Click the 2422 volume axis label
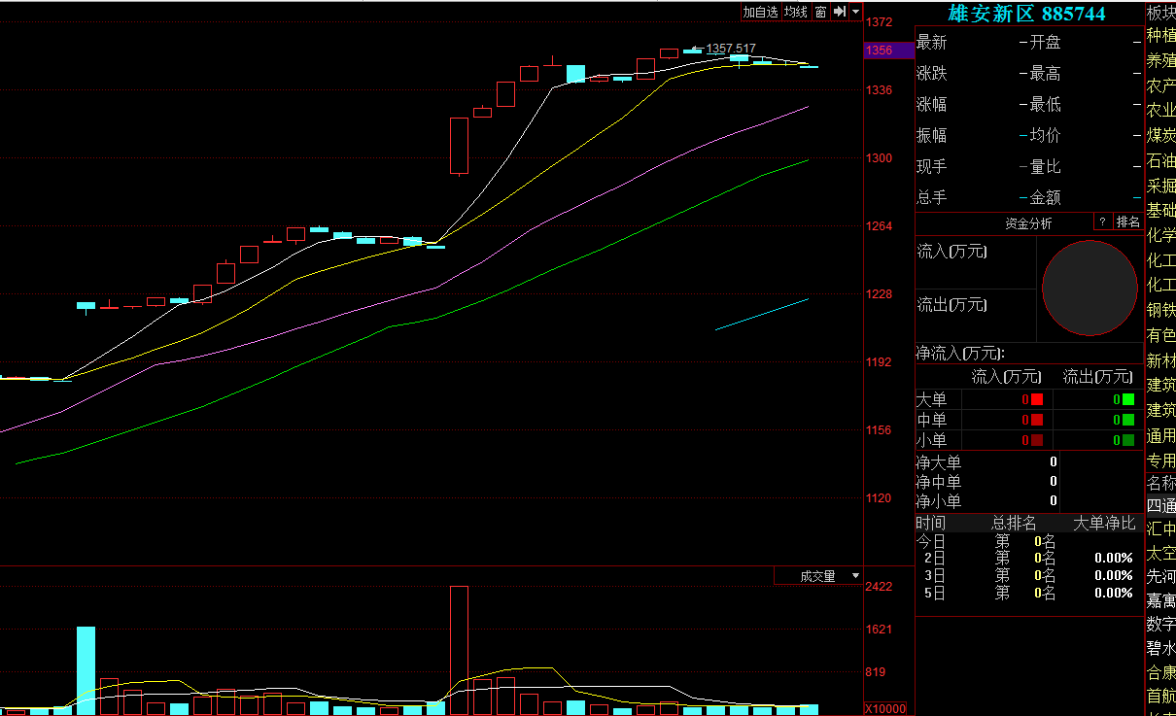 tap(880, 587)
